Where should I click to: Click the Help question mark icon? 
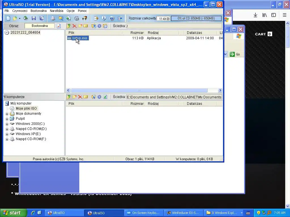112,18
